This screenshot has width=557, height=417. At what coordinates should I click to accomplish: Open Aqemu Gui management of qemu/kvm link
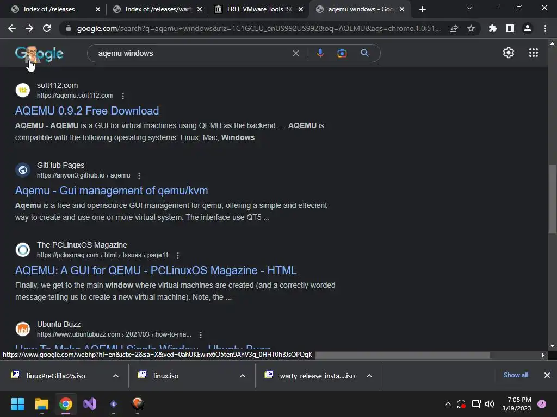tap(112, 191)
